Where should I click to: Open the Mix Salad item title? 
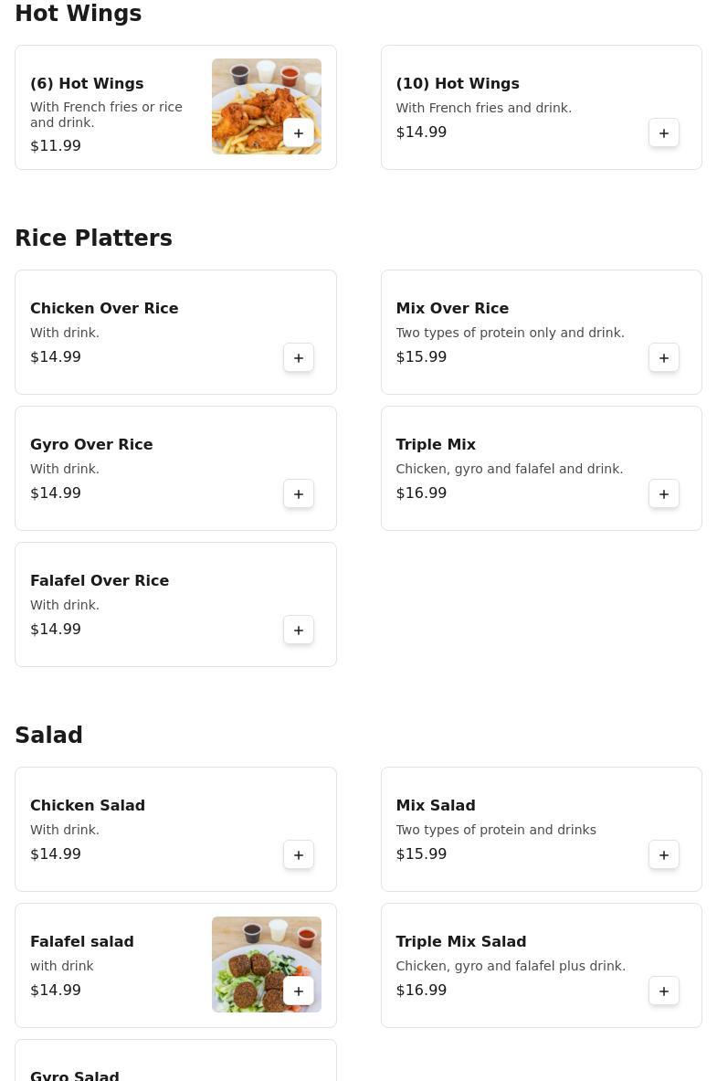(x=435, y=805)
